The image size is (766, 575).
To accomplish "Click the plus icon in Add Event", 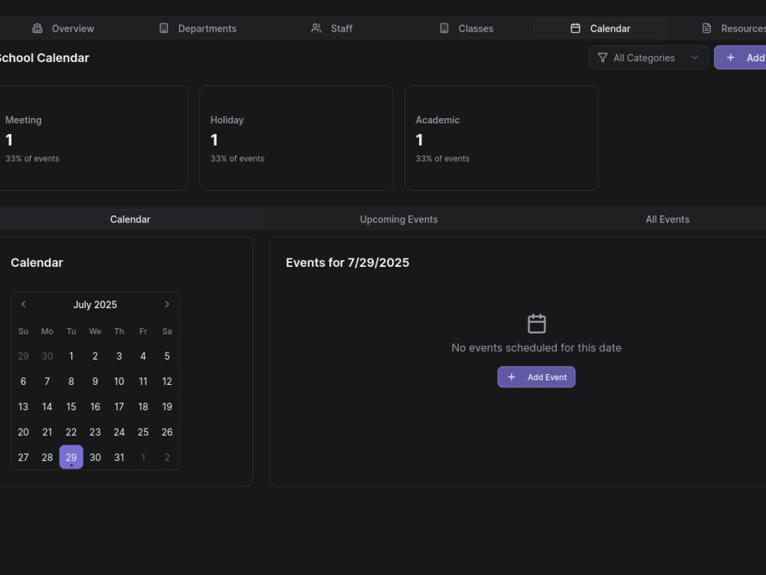I will pos(512,377).
